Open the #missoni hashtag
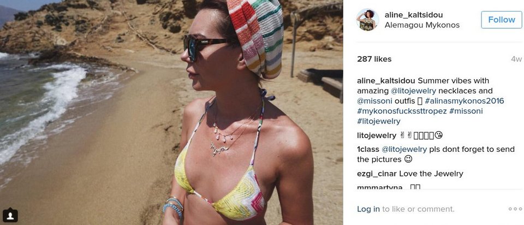The image size is (524, 225). coord(466,111)
